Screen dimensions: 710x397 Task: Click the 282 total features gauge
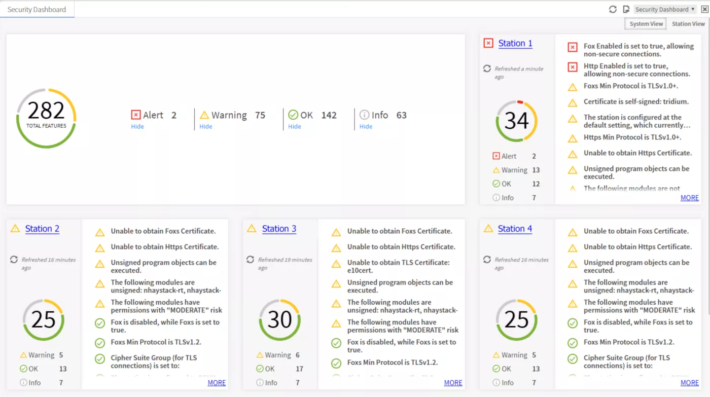pos(46,118)
